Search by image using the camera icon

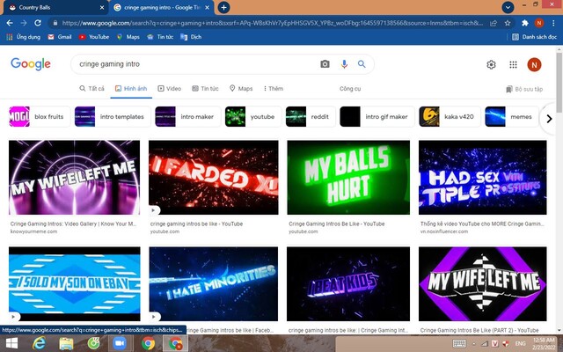coord(325,64)
